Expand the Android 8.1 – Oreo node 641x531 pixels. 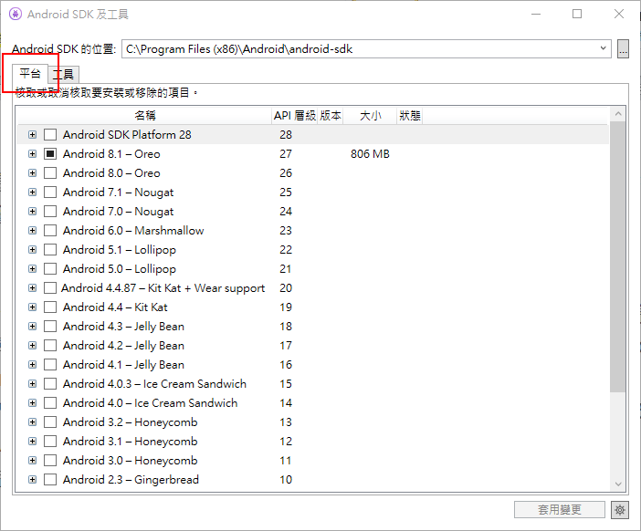coord(32,153)
